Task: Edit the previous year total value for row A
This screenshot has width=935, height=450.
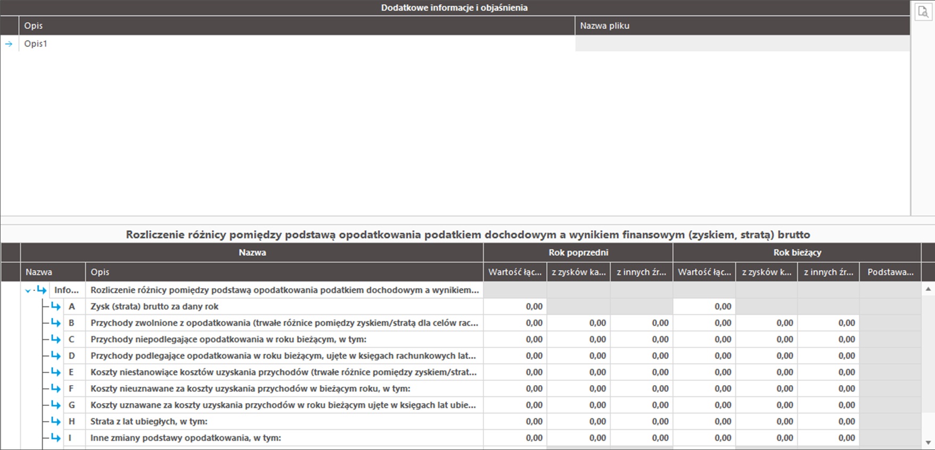Action: (x=515, y=306)
